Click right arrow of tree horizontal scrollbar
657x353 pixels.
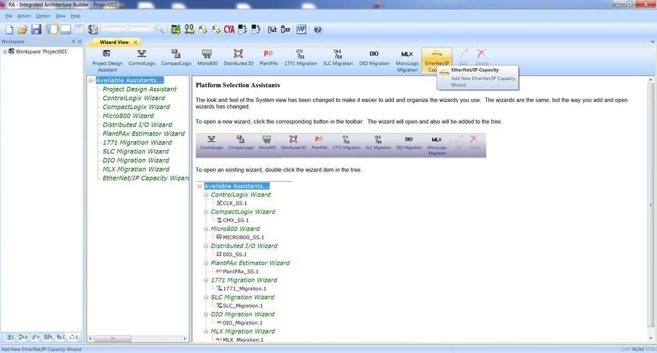185,338
